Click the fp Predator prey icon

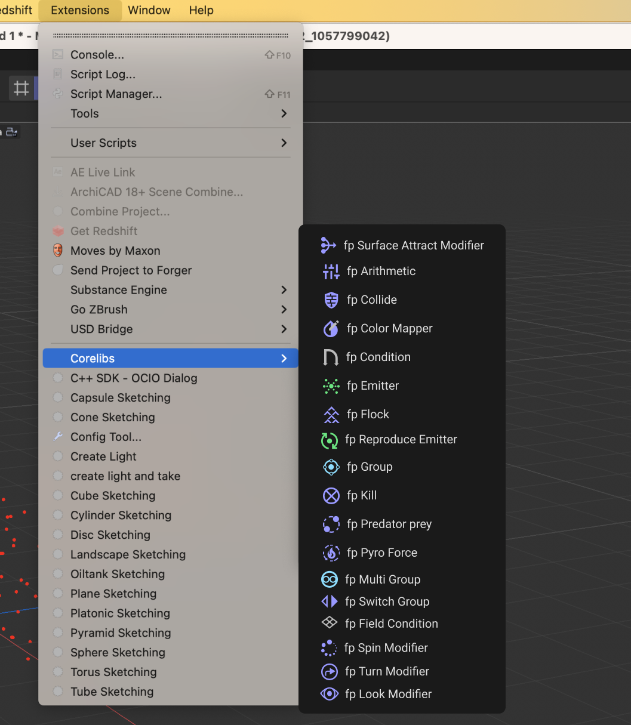coord(331,525)
